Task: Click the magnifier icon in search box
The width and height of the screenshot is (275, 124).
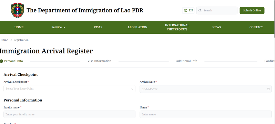Action: 200,11
